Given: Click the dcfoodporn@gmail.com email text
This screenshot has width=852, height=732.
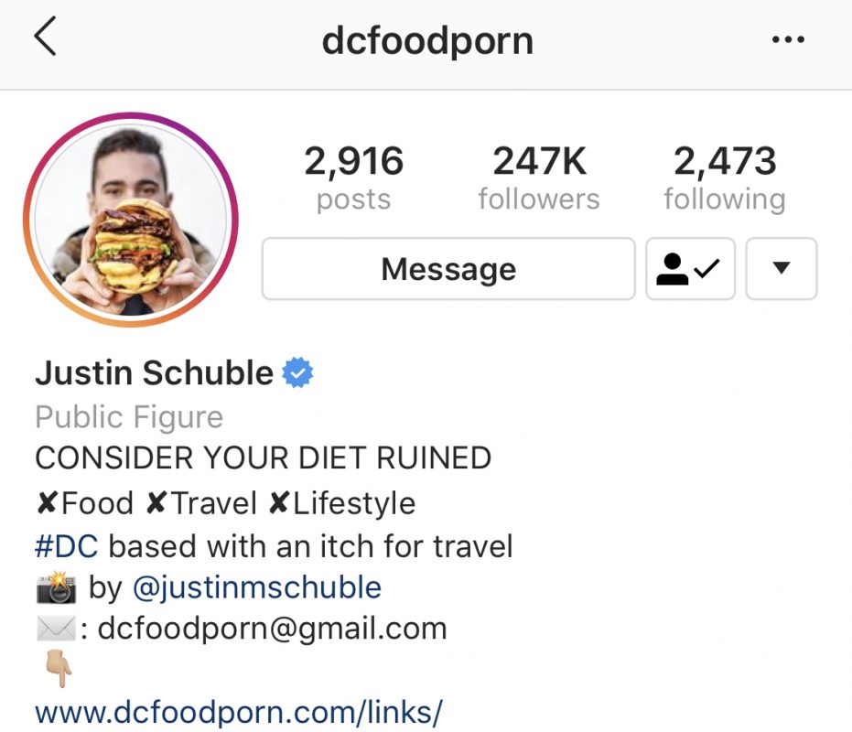Looking at the screenshot, I should (x=272, y=629).
